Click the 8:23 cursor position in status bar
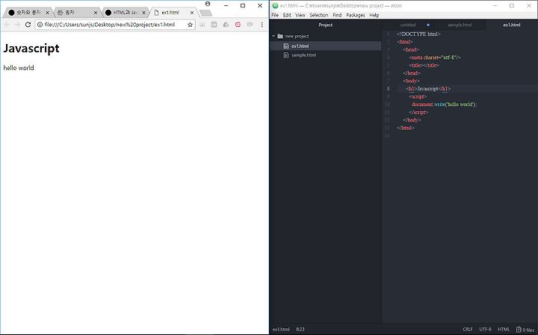The image size is (538, 335). point(300,330)
